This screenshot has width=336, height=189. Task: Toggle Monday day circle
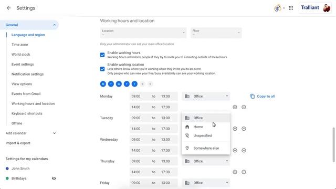click(x=103, y=84)
